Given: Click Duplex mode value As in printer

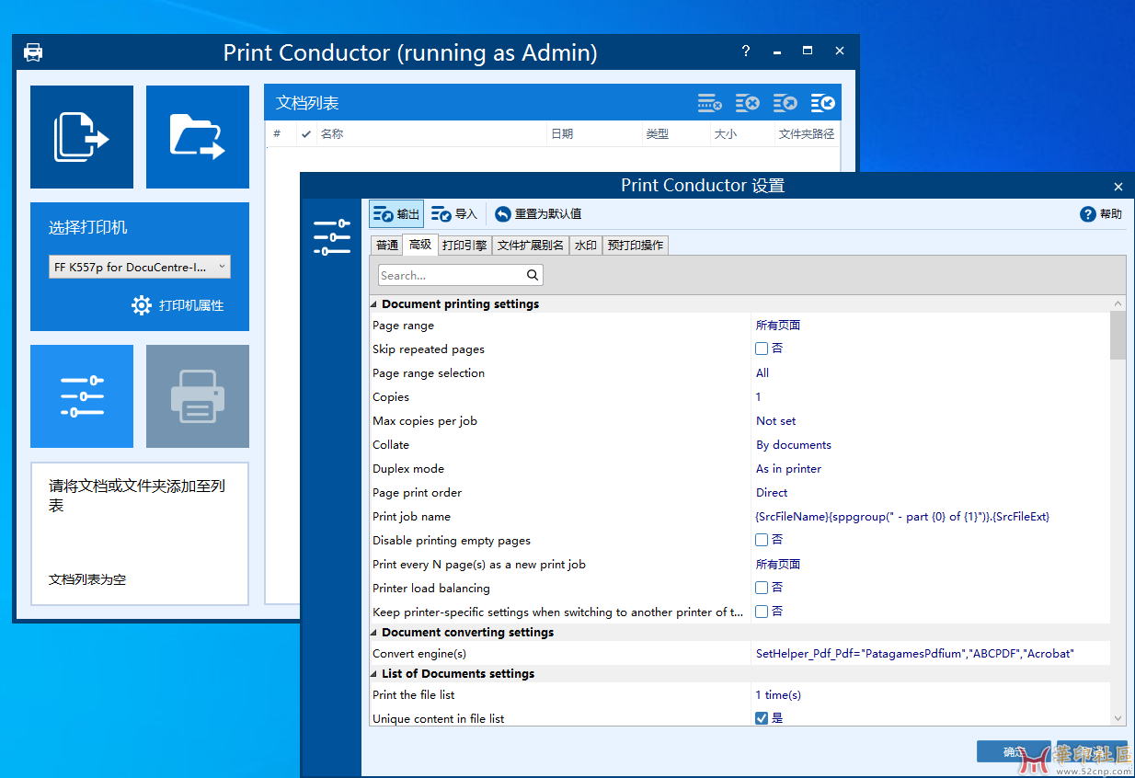Looking at the screenshot, I should 789,468.
